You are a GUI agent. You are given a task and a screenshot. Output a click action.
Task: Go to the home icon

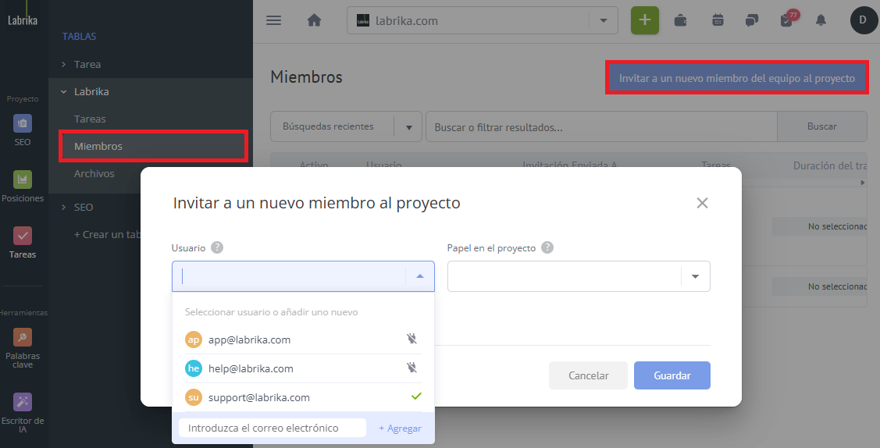point(314,20)
